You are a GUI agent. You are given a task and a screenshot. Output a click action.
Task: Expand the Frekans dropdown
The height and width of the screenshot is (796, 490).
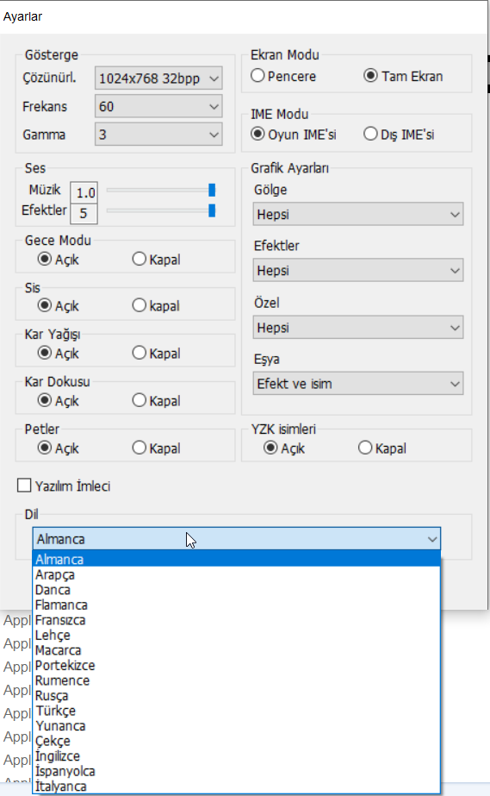158,107
